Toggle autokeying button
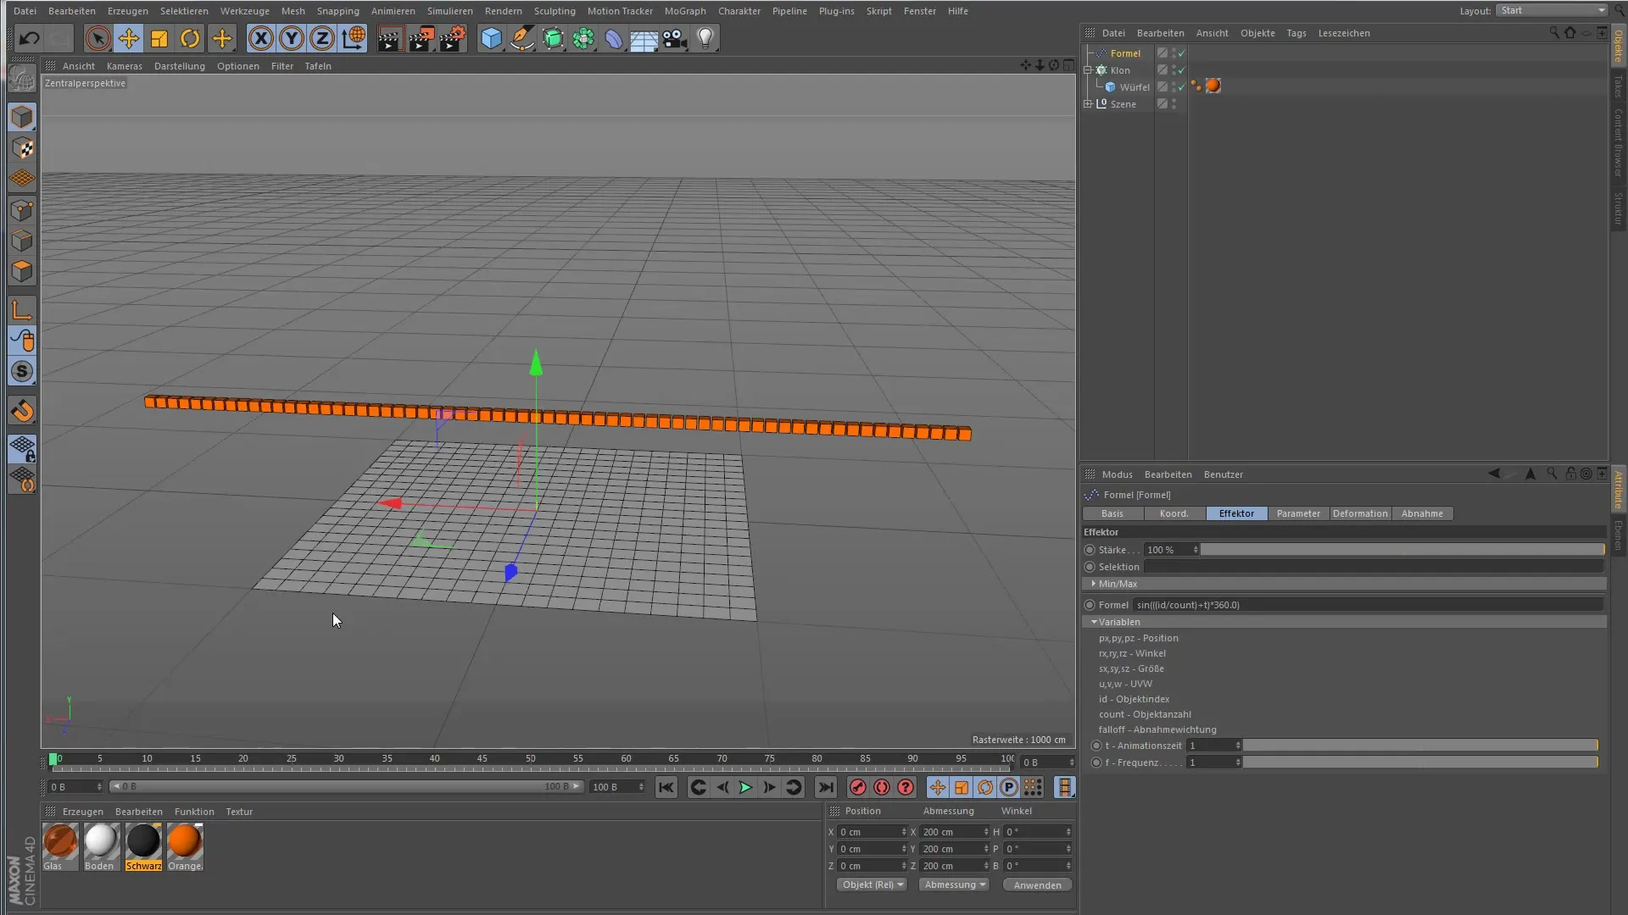The image size is (1628, 915). click(x=882, y=787)
